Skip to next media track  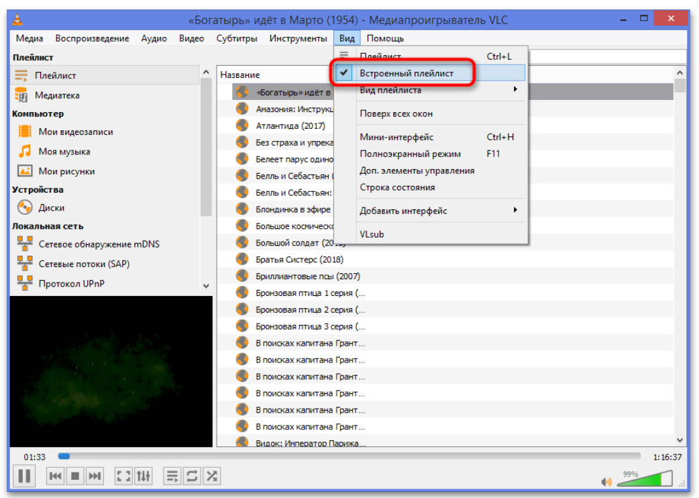point(95,476)
